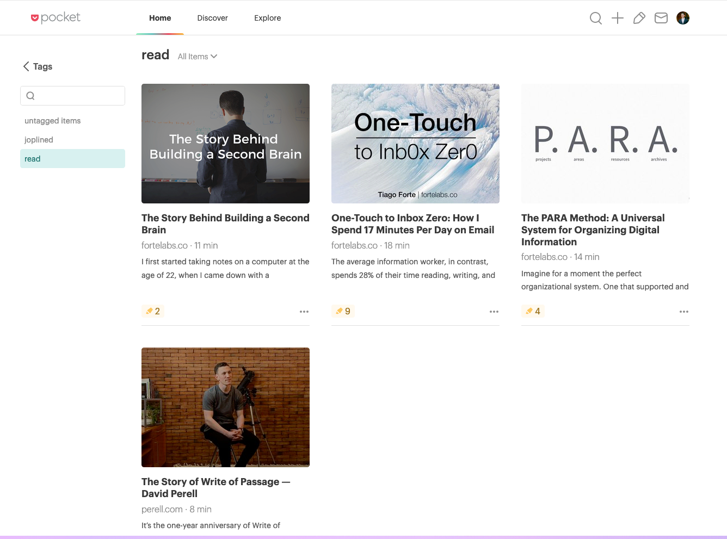Click the highlights badge showing 9
The width and height of the screenshot is (727, 539).
point(343,311)
